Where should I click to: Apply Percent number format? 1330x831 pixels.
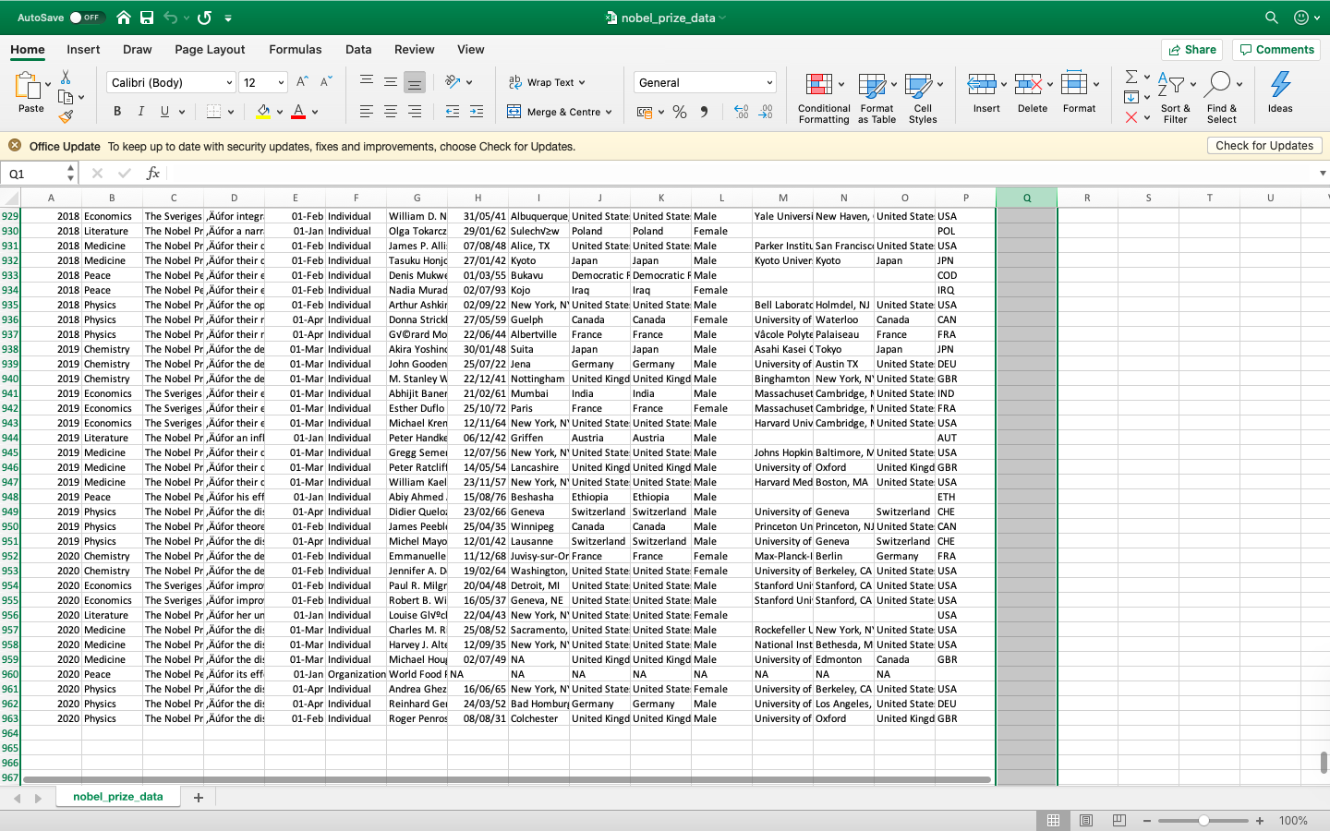click(680, 111)
